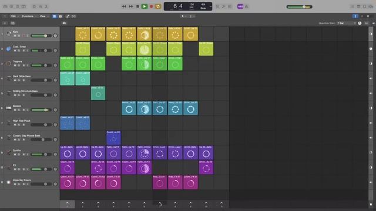Open the Mixer from the control bar
Viewport: 376px width, 211px height.
pyautogui.click(x=41, y=6)
